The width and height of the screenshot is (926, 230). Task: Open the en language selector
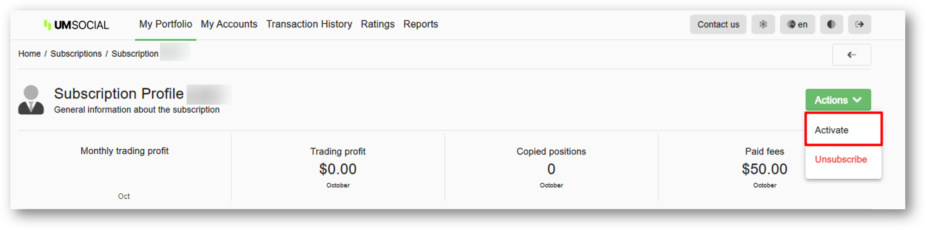pos(797,24)
